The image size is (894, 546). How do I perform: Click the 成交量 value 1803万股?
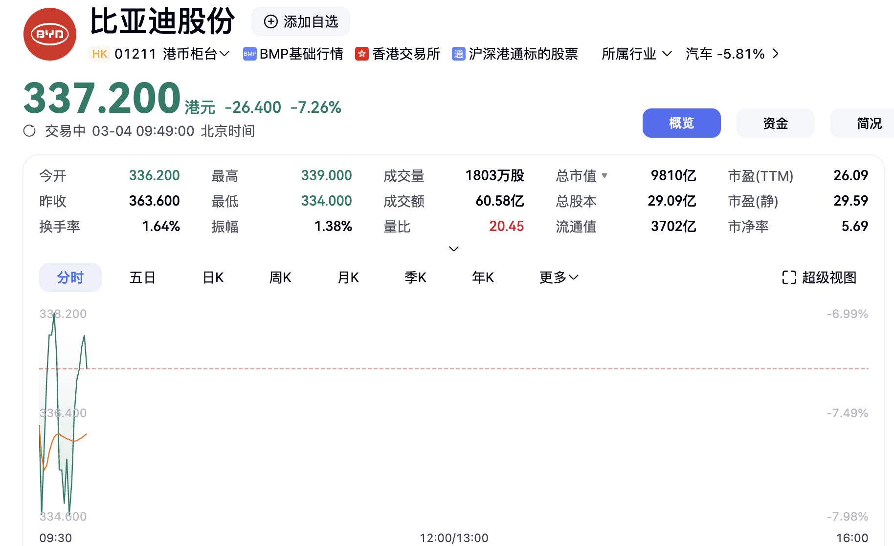pos(495,175)
